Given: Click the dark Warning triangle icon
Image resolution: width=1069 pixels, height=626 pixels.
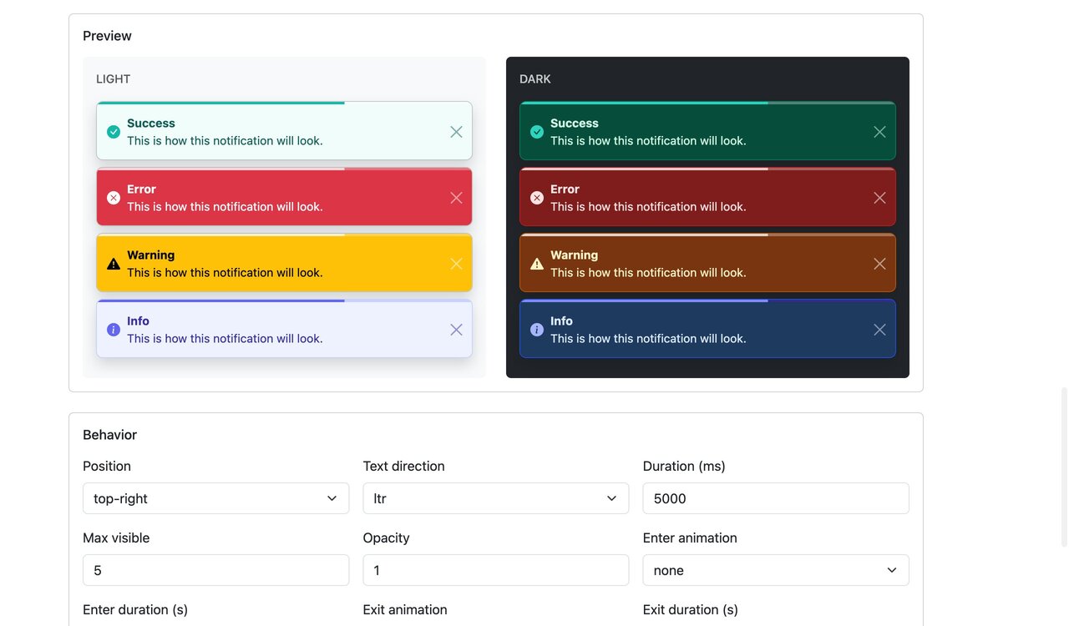Looking at the screenshot, I should [537, 264].
